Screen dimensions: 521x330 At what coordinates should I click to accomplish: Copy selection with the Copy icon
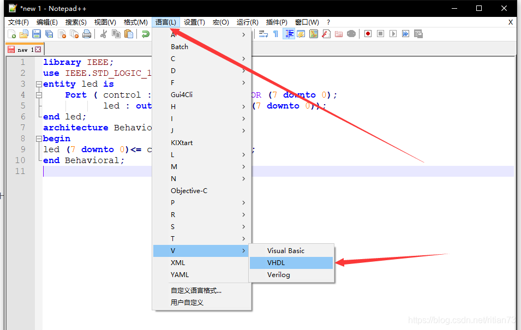click(x=116, y=34)
